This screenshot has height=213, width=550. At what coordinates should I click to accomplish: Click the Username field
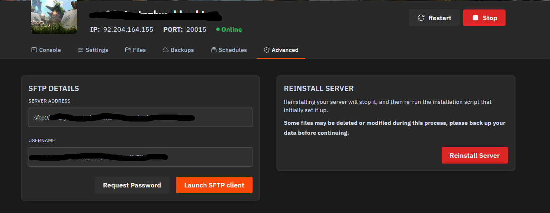pyautogui.click(x=140, y=157)
